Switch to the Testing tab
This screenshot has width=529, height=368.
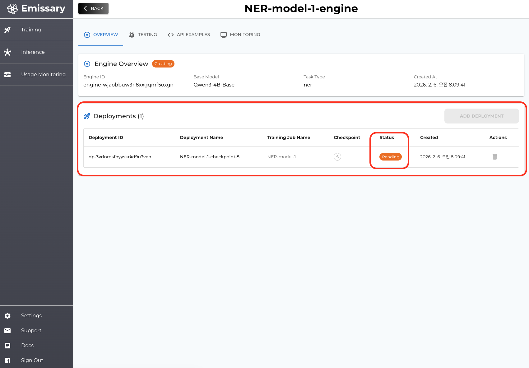tap(143, 35)
